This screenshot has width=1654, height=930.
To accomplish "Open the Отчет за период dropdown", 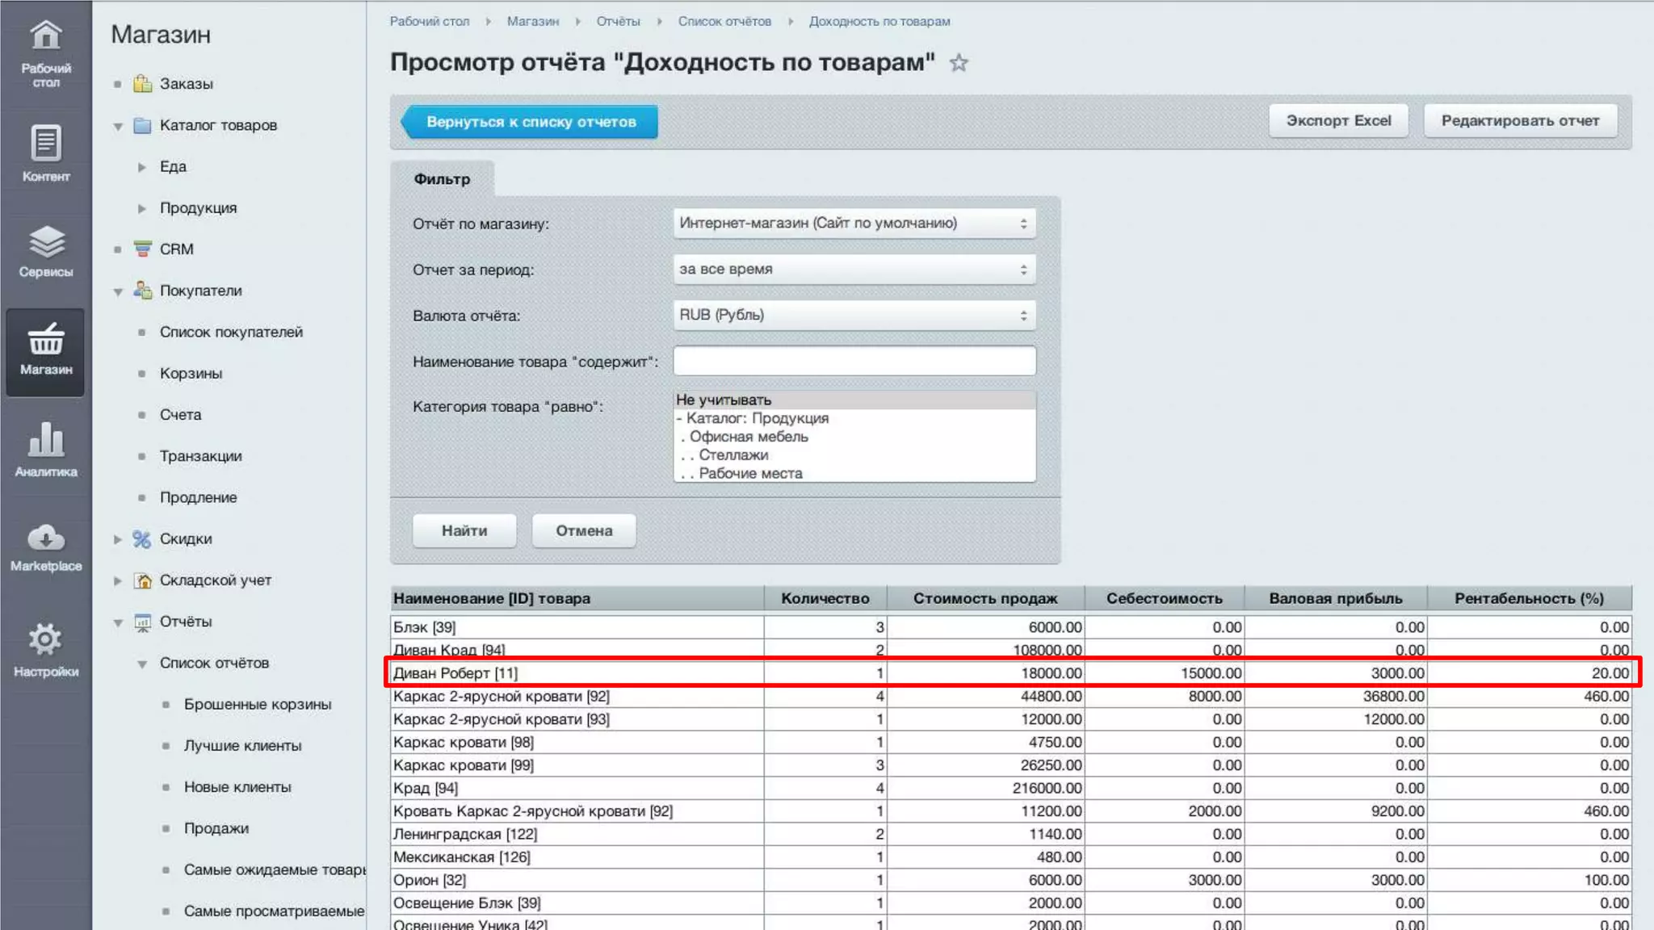I will pyautogui.click(x=854, y=270).
